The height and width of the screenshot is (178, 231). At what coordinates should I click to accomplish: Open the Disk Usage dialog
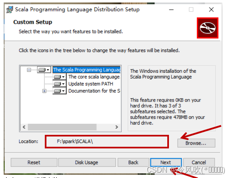87,162
